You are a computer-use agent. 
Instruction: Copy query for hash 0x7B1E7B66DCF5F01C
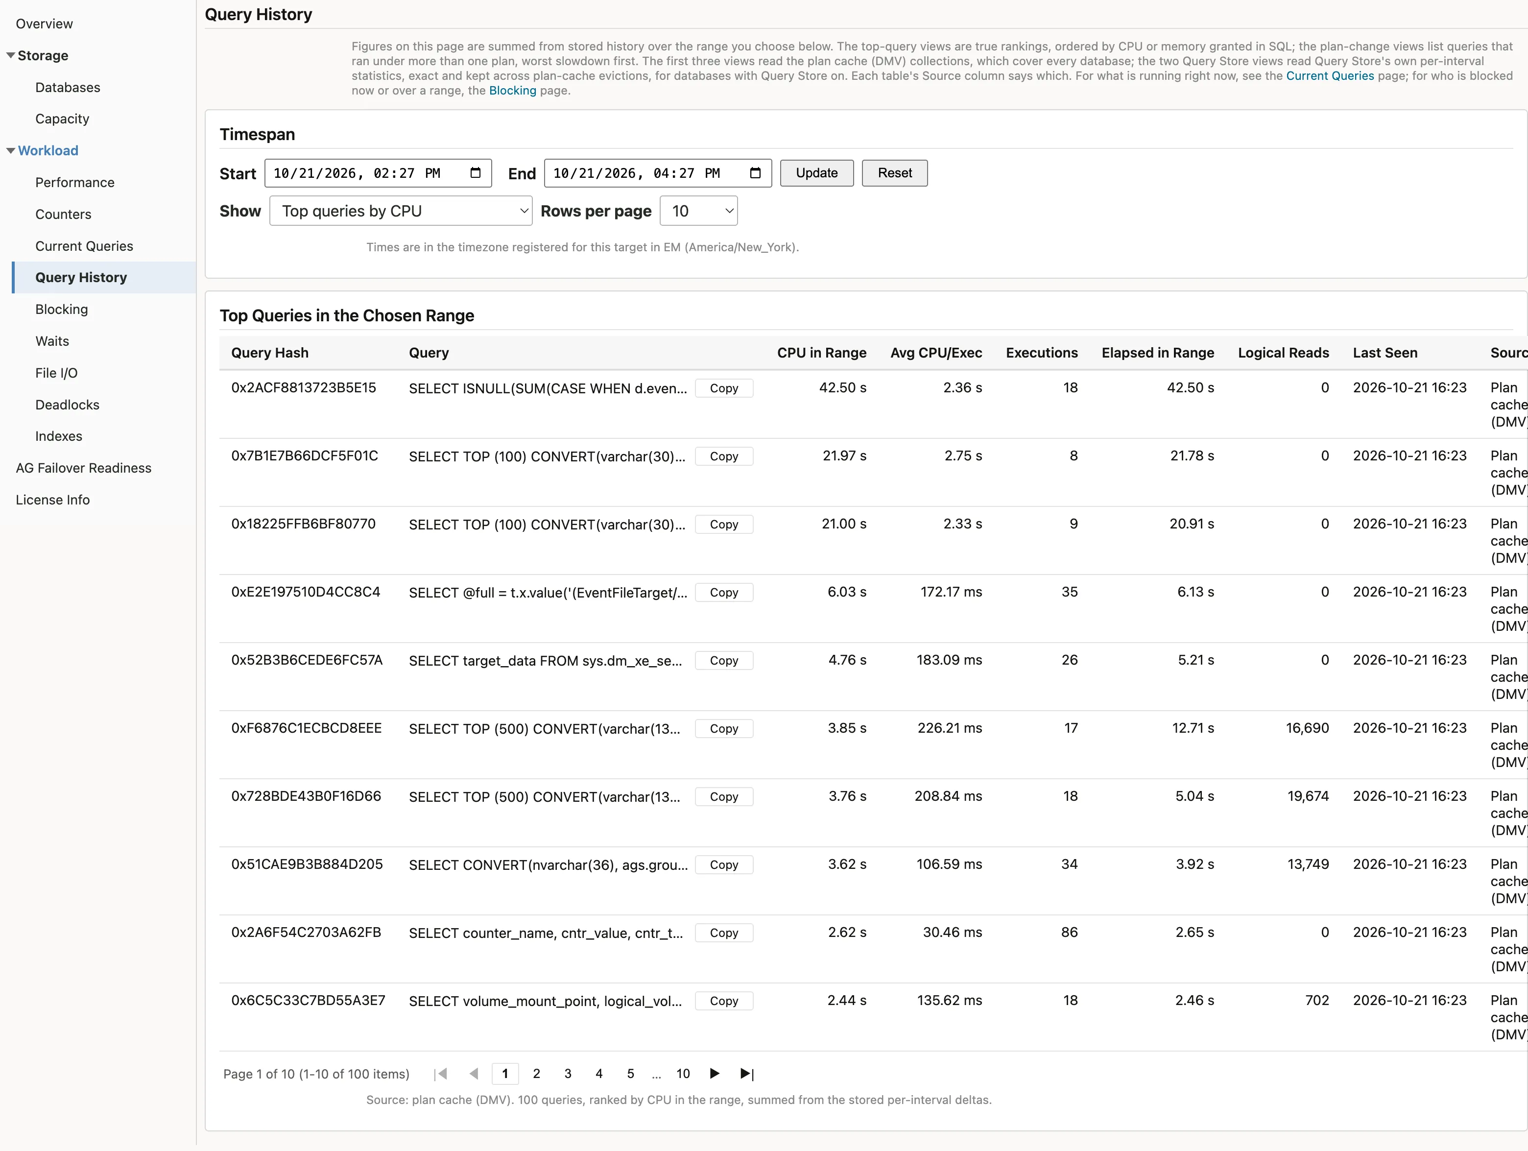coord(724,456)
